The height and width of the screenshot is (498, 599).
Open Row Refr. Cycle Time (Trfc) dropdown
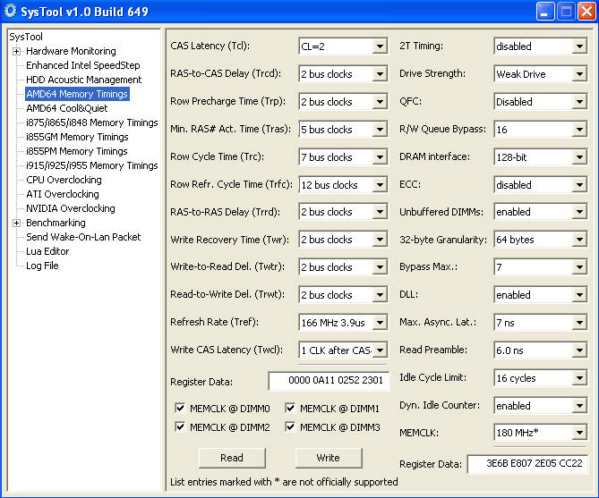point(343,185)
